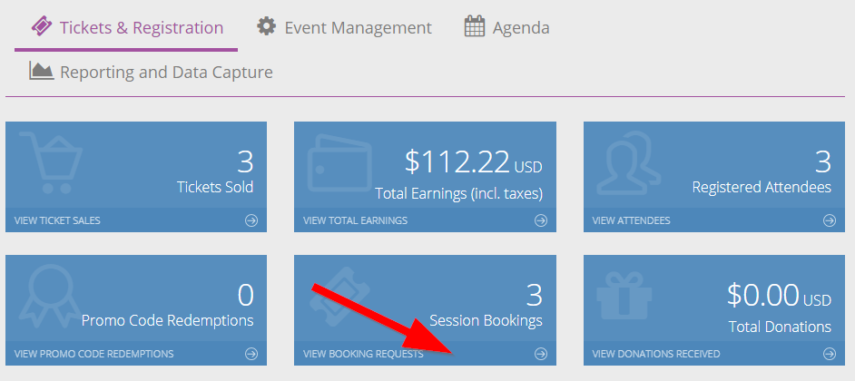Click the arrow icon beside View Total Earnings

click(x=540, y=220)
